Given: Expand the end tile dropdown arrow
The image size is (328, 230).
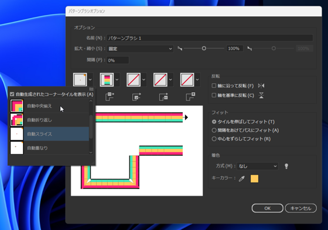Looking at the screenshot, I should 197,79.
